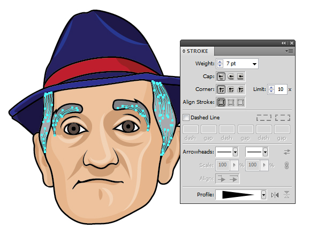Increase the miter Limit stepper
The height and width of the screenshot is (236, 310).
(271, 87)
